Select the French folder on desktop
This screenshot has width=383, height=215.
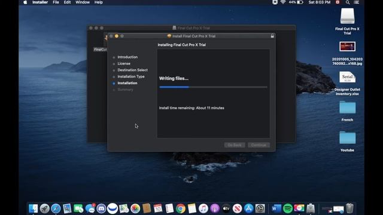[x=347, y=107]
